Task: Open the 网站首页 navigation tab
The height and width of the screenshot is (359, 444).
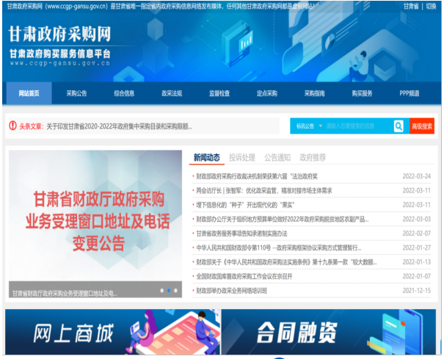Action: pos(29,93)
